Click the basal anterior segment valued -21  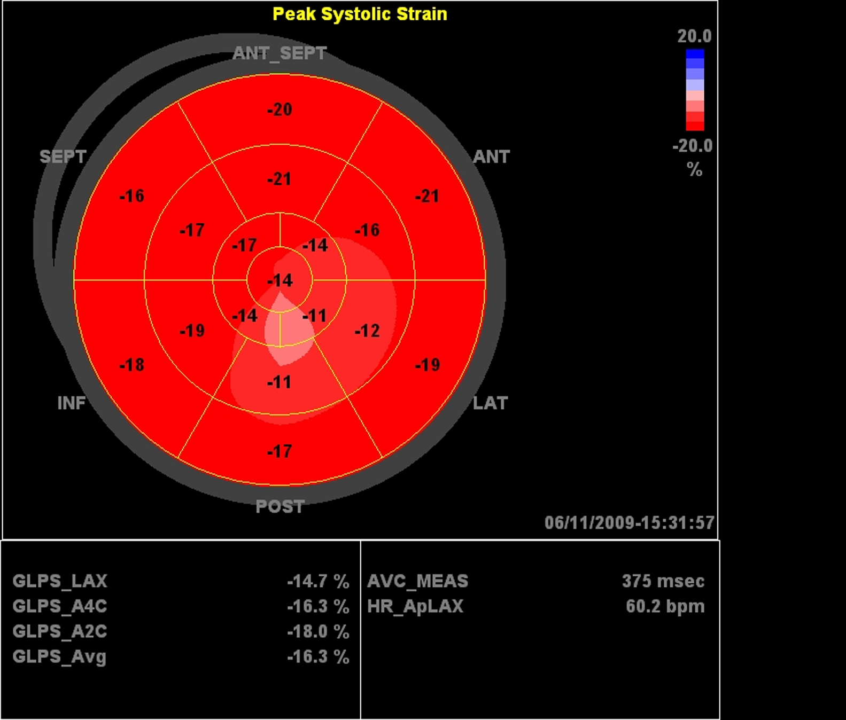click(x=427, y=197)
